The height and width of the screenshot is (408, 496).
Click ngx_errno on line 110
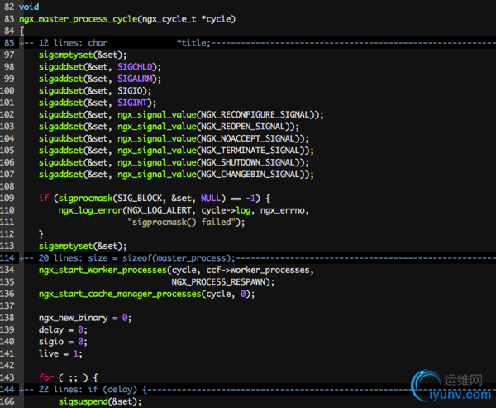point(282,211)
